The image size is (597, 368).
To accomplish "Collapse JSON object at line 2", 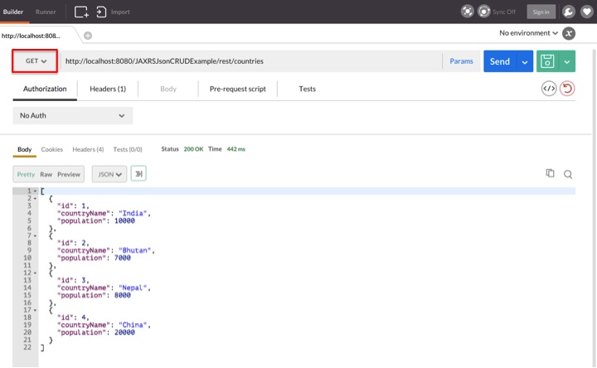I will point(35,199).
